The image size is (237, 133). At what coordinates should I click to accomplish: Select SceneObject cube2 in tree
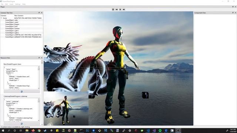21,22
